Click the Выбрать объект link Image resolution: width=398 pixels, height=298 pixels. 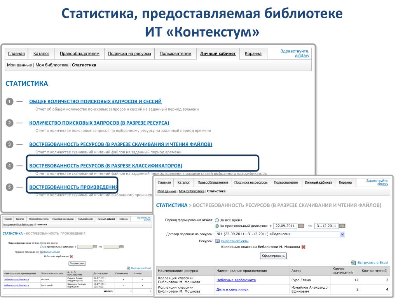[52, 252]
